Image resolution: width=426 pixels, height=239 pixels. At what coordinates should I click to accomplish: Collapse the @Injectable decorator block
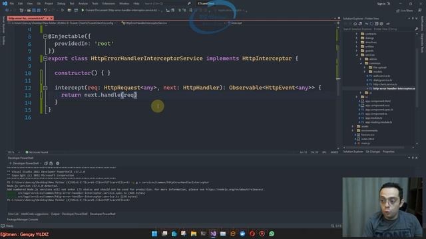(x=45, y=37)
